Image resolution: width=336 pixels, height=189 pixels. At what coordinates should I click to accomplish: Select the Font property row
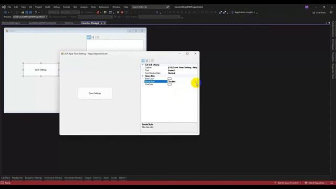tap(169, 70)
